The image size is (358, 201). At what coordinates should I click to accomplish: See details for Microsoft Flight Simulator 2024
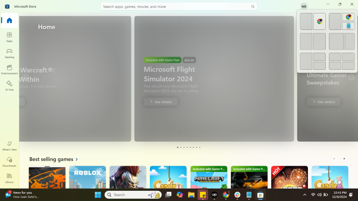[161, 102]
